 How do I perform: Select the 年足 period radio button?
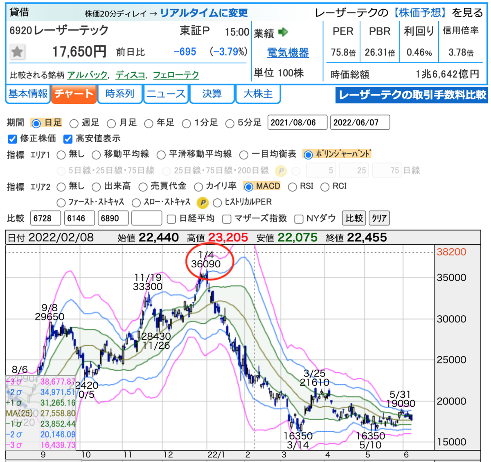click(x=149, y=123)
